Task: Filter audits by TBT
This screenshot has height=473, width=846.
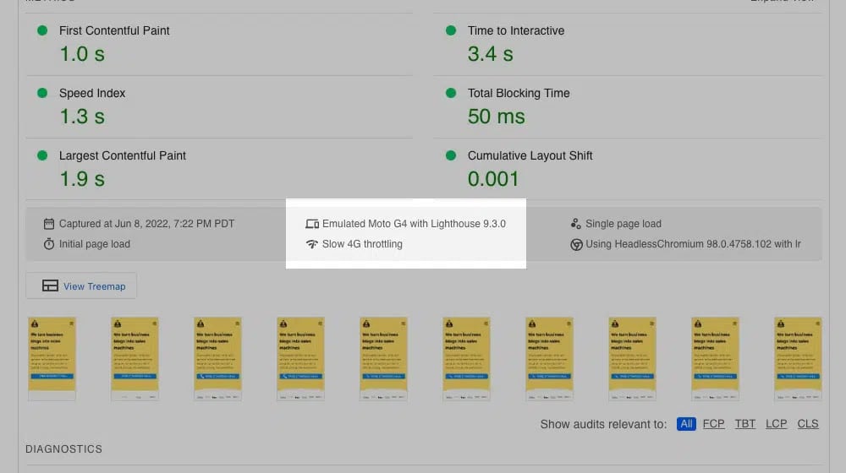Action: pyautogui.click(x=745, y=424)
